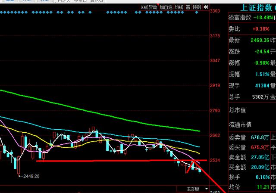The image size is (276, 193).
Task: Select the 上证指数 title
Action: click(x=254, y=7)
